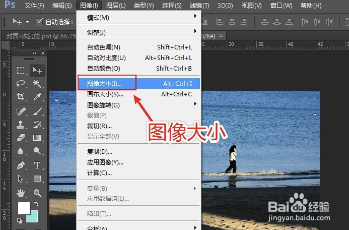Click align horizontal centers icon in options bar
Image resolution: width=349 pixels, height=230 pixels.
click(x=232, y=22)
